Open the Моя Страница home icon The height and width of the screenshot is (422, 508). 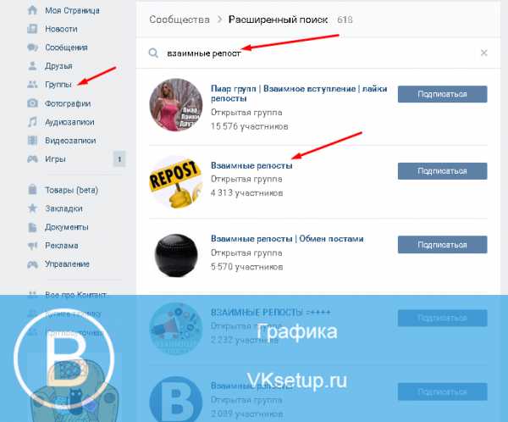point(32,10)
